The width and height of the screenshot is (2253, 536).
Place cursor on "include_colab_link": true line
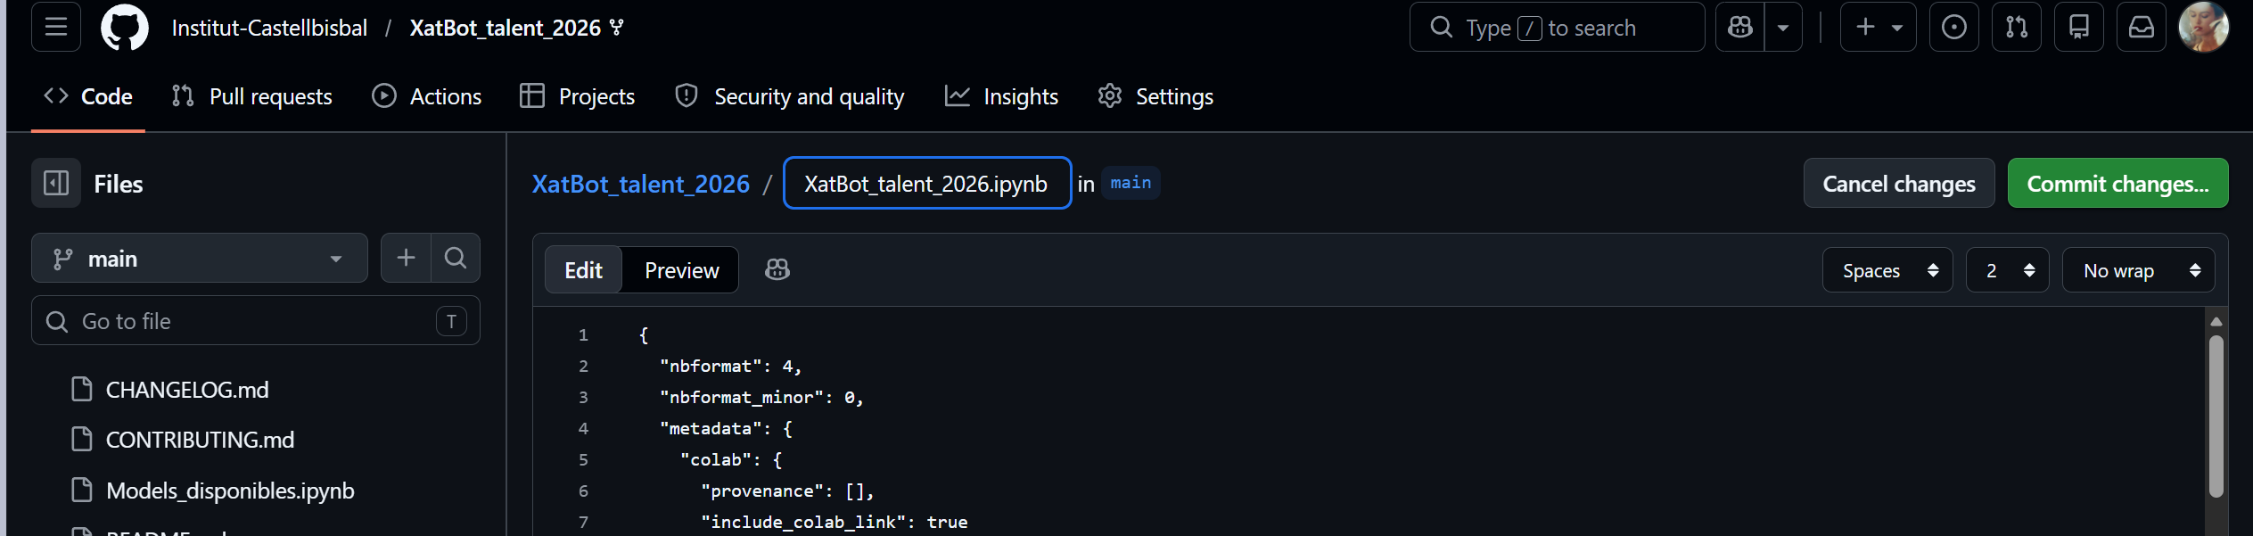(x=834, y=522)
